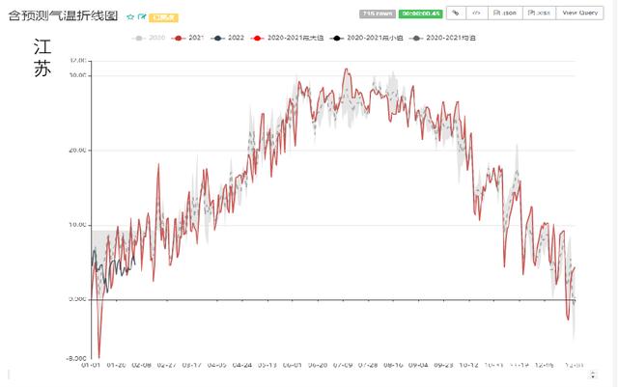The image size is (618, 387).
Task: Click the edit chart icon next to title
Action: [x=142, y=17]
